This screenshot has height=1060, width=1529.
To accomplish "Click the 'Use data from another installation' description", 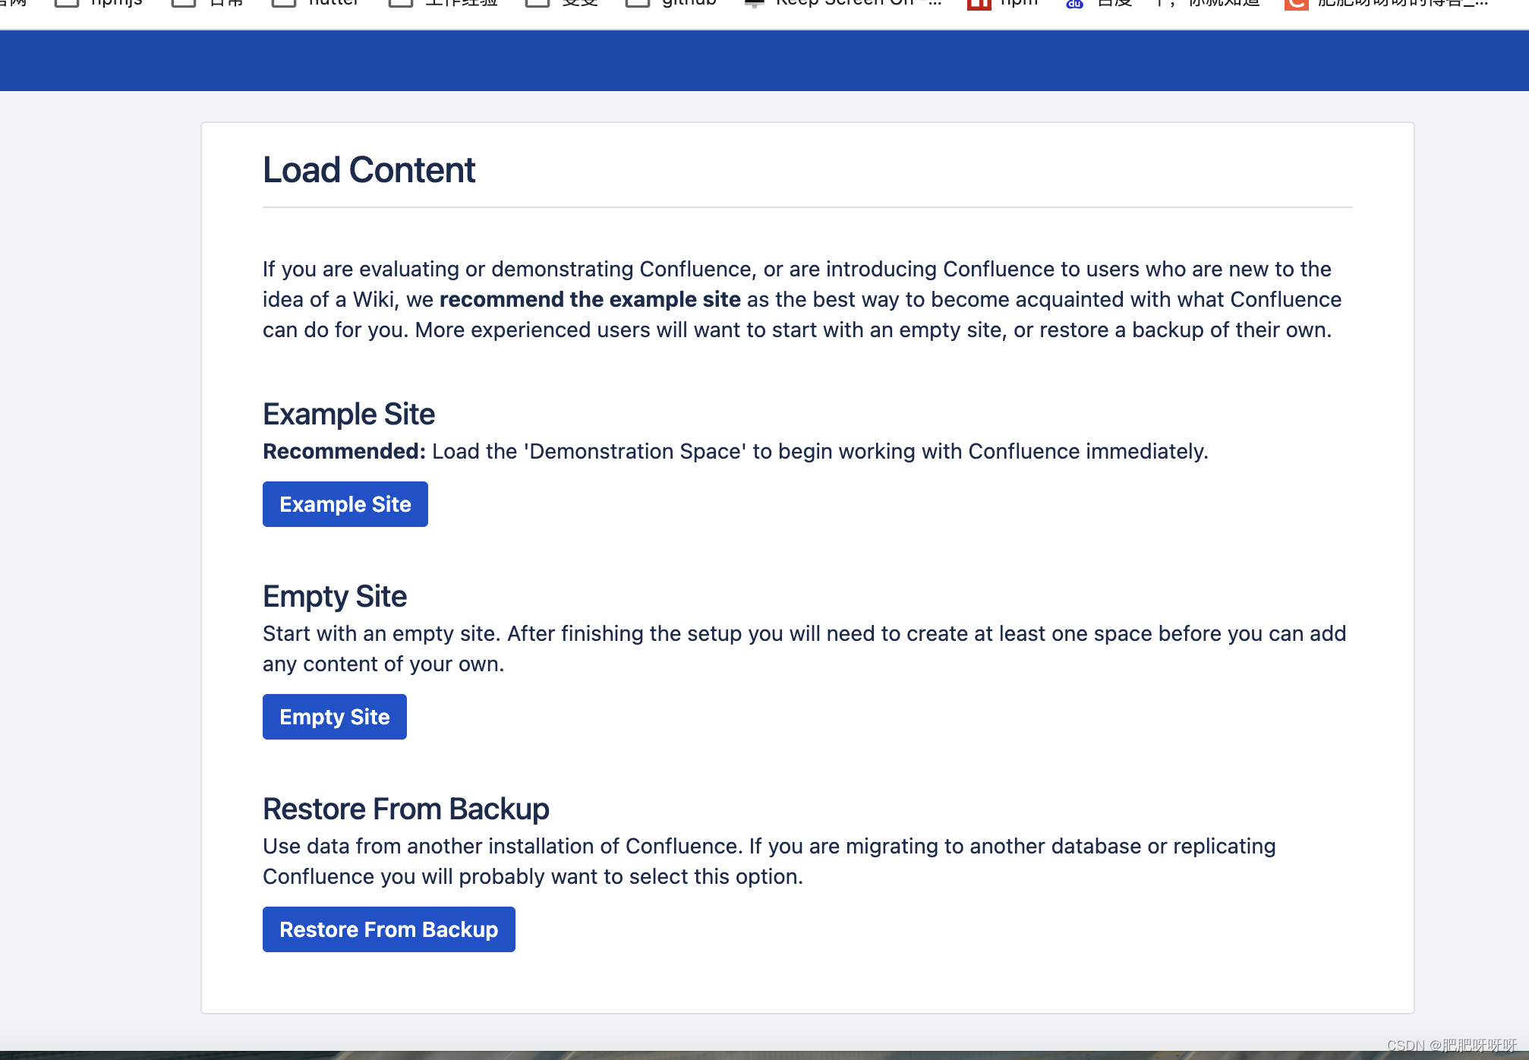I will 769,861.
